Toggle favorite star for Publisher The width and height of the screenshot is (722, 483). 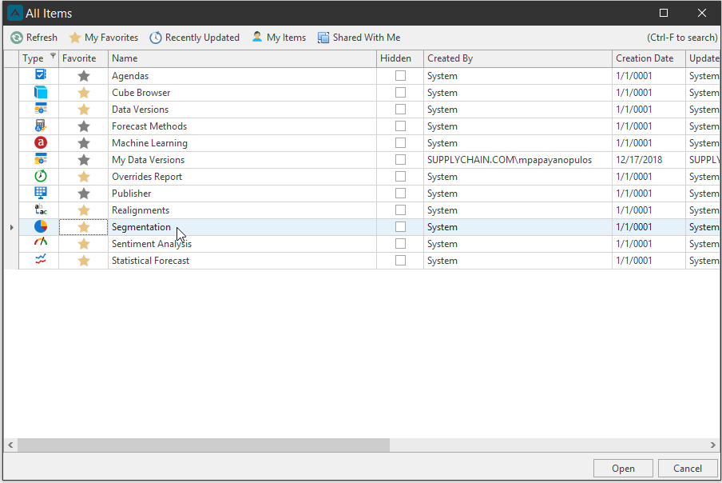(x=84, y=194)
